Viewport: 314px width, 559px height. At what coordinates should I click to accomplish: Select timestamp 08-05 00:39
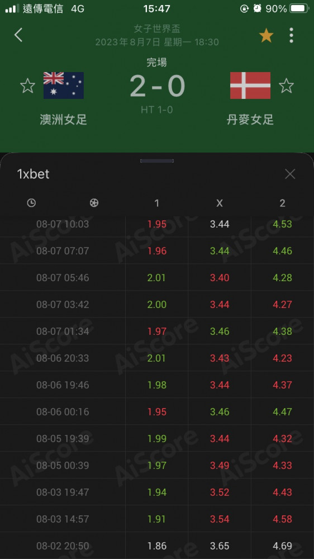(63, 465)
